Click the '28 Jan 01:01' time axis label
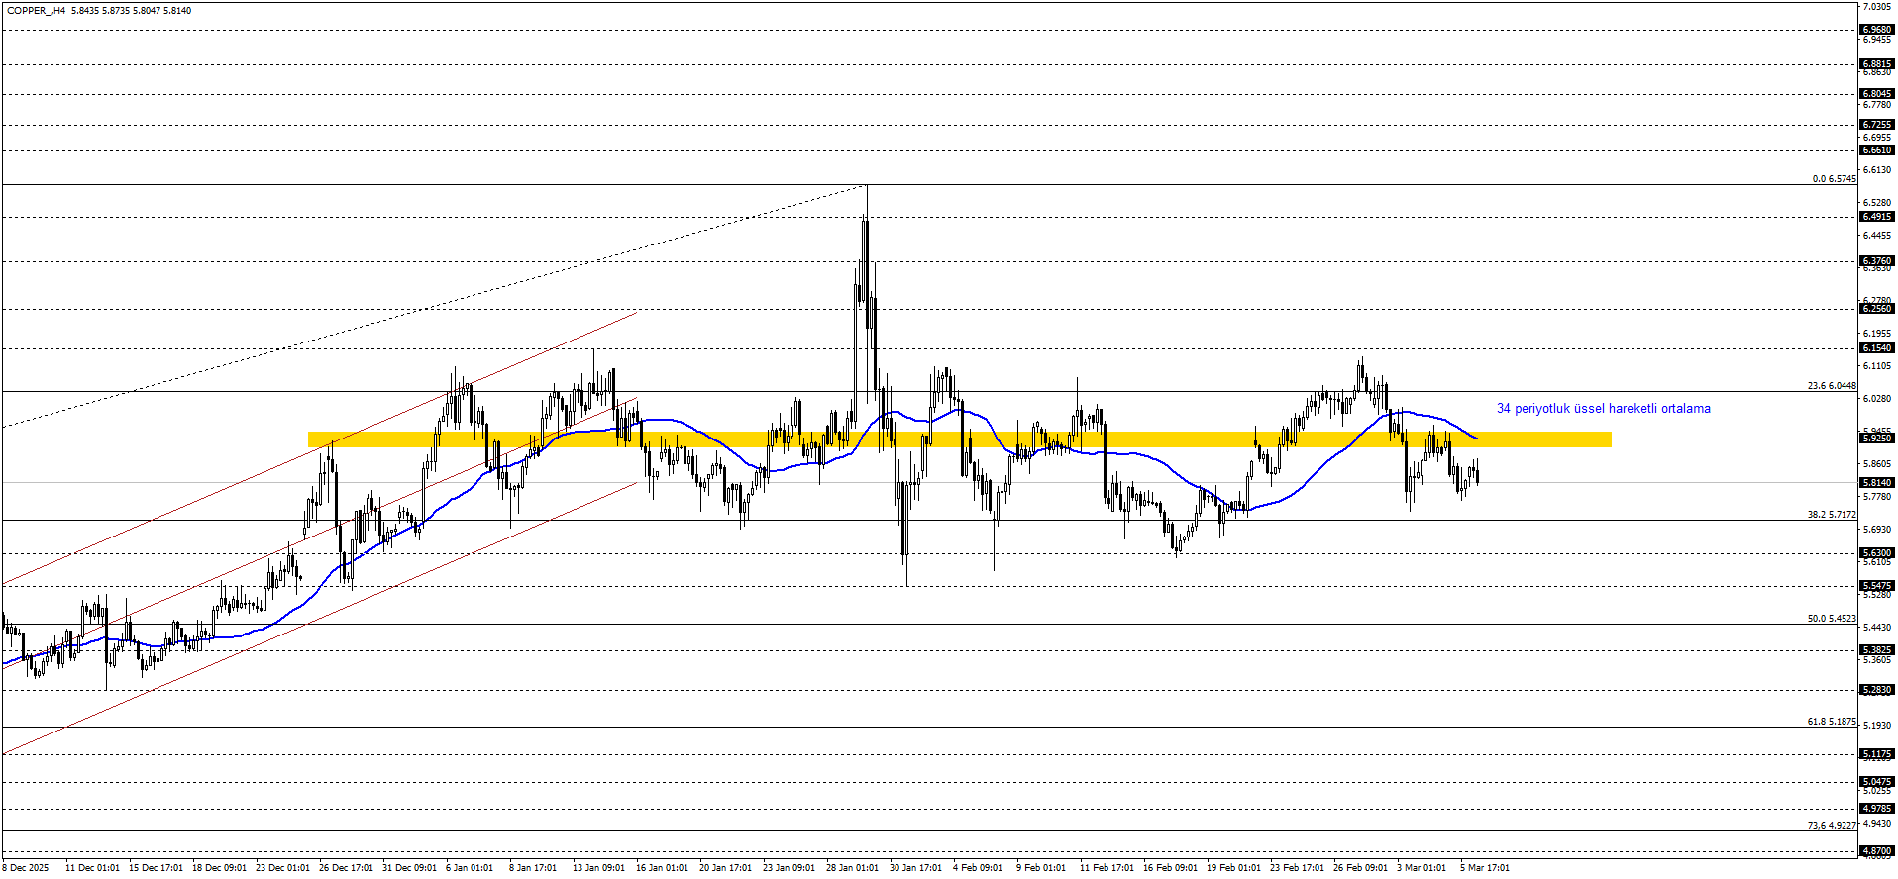 pos(852,868)
